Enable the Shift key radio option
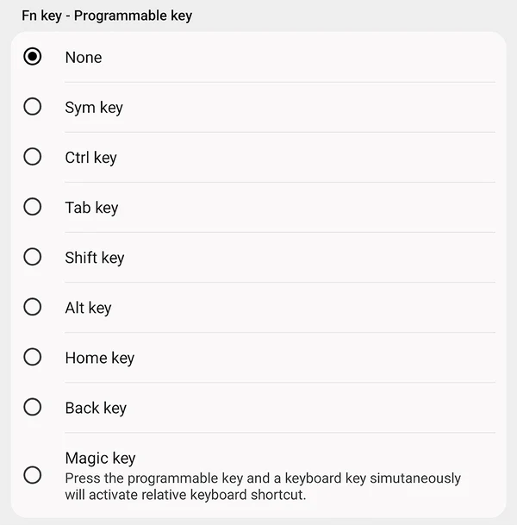The image size is (517, 525). [33, 257]
